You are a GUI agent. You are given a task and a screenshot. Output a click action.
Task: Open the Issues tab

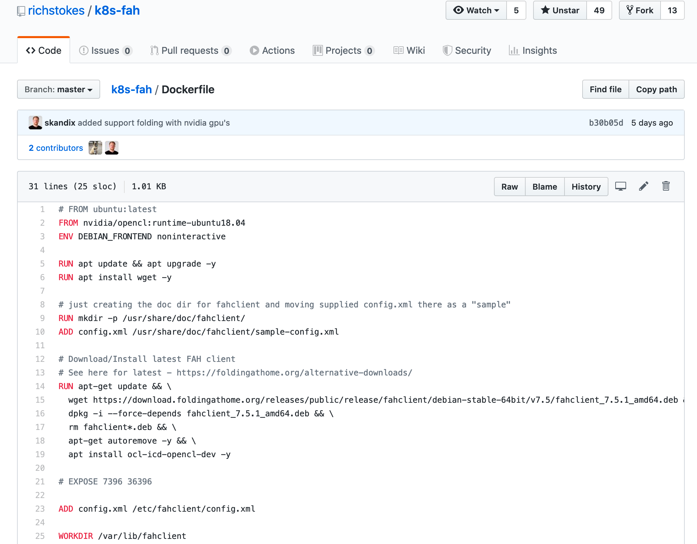point(105,51)
